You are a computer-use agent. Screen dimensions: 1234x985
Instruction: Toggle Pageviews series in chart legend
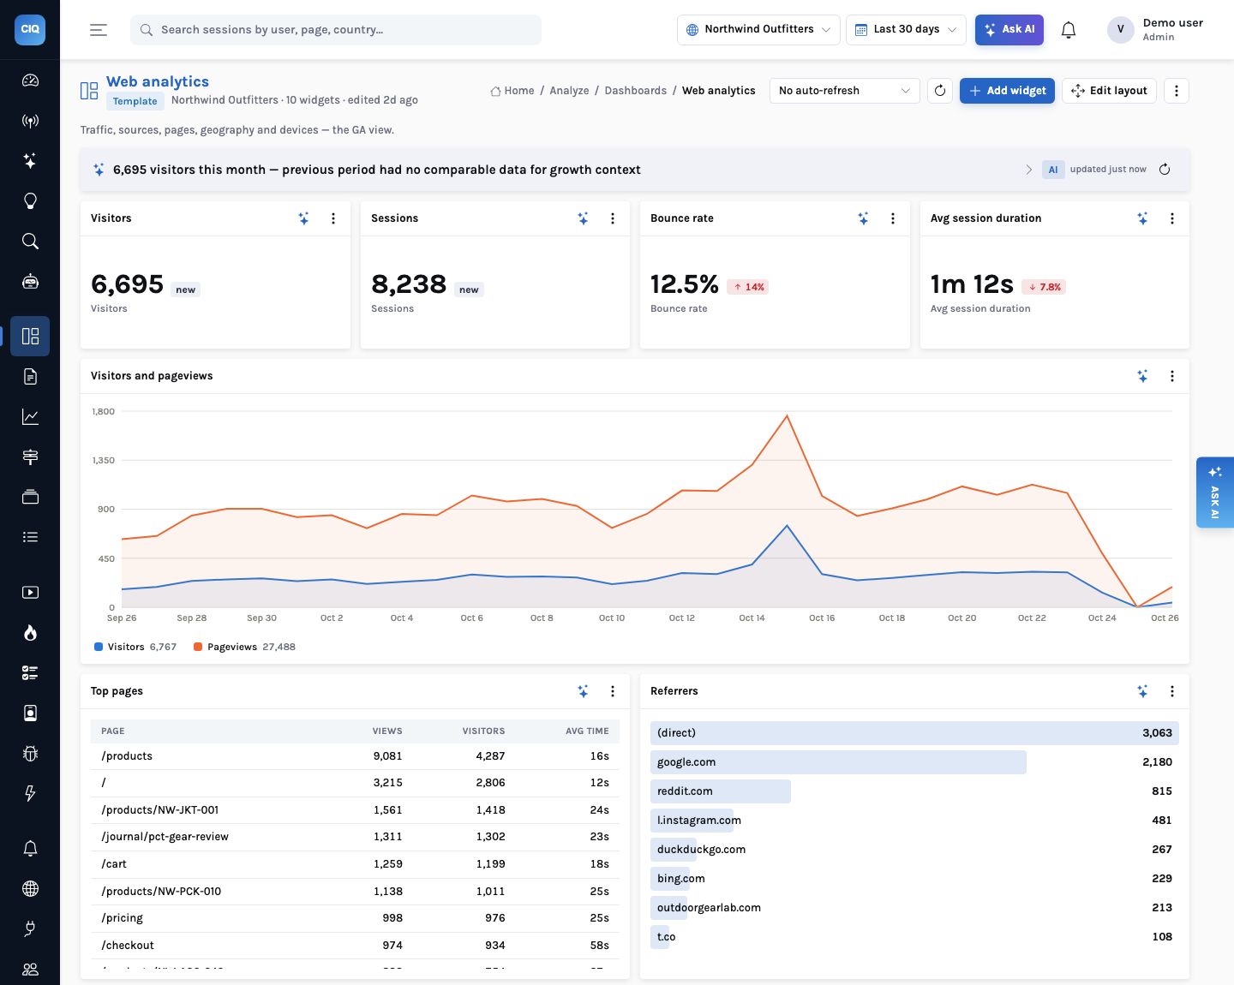pyautogui.click(x=244, y=647)
